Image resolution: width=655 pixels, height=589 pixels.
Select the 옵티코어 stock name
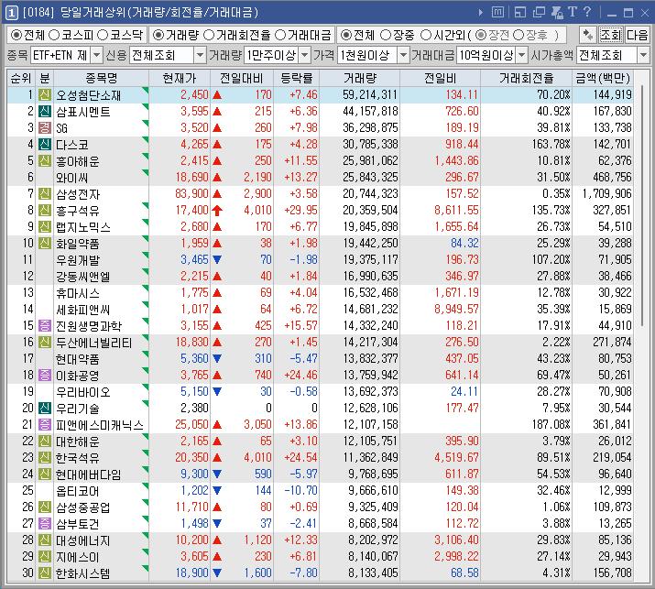tap(77, 490)
